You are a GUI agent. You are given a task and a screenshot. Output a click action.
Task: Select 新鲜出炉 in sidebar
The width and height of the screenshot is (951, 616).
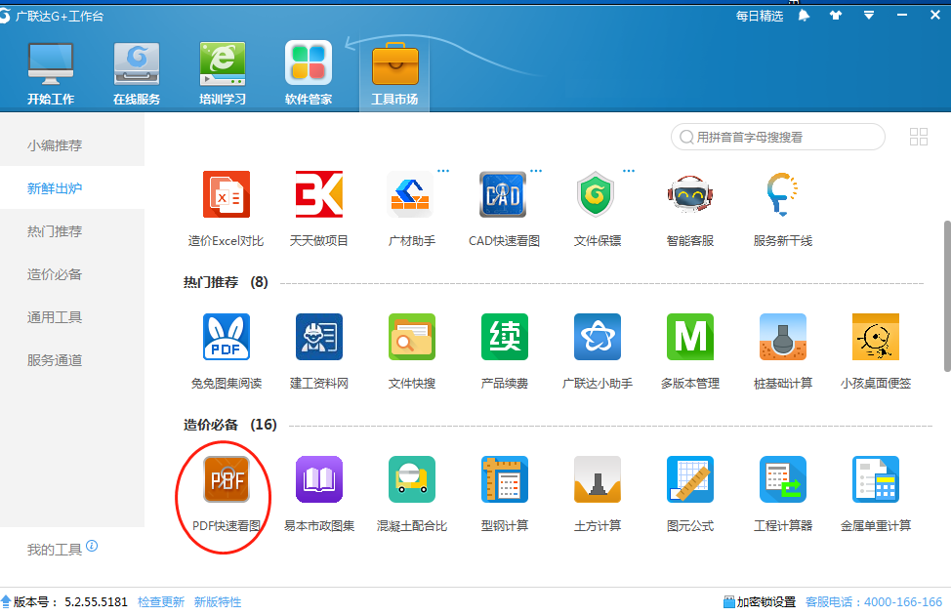coord(72,188)
